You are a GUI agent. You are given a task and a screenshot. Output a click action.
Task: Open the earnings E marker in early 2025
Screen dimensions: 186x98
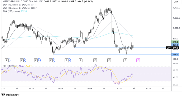(125, 61)
